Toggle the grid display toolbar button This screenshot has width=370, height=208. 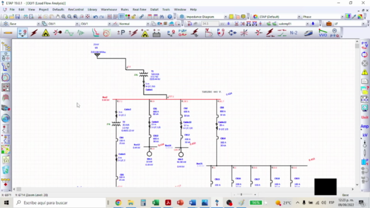tap(121, 17)
